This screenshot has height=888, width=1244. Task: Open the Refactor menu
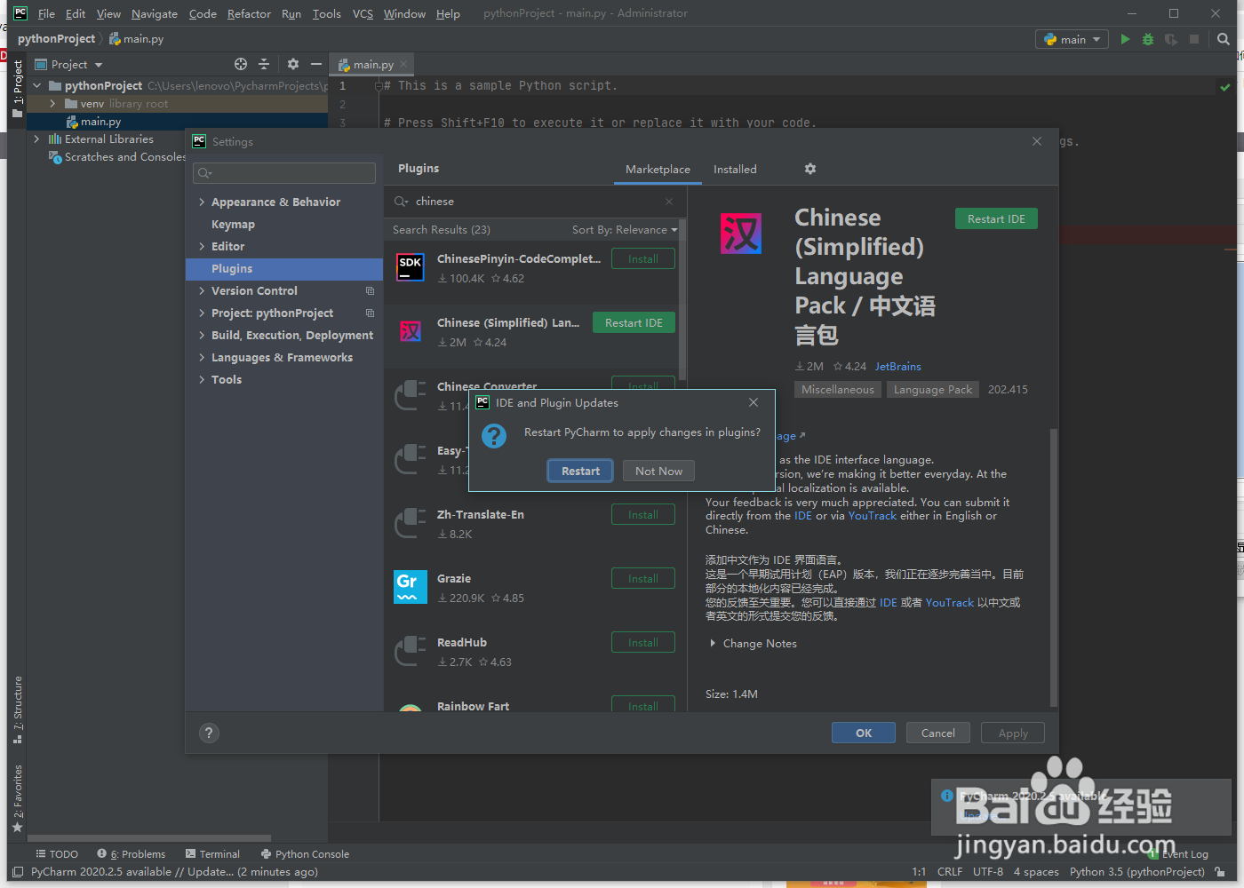[x=249, y=13]
